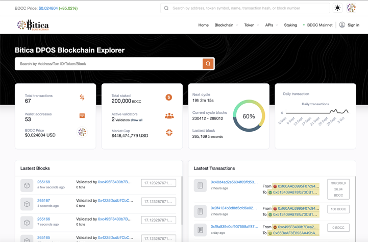Open transaction hash 0x48d4ad2e5634f05ffd53

click(x=234, y=182)
